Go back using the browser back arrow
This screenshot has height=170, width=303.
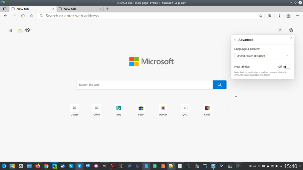[5, 16]
